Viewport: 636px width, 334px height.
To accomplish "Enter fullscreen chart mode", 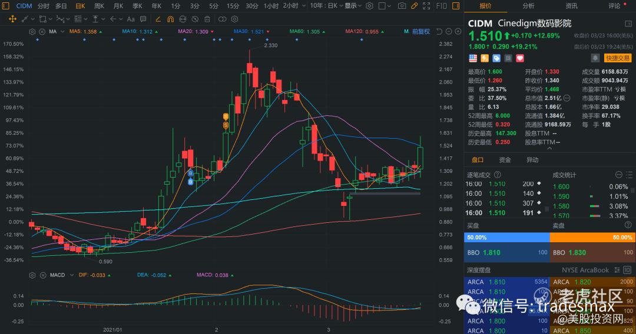I will click(x=426, y=6).
